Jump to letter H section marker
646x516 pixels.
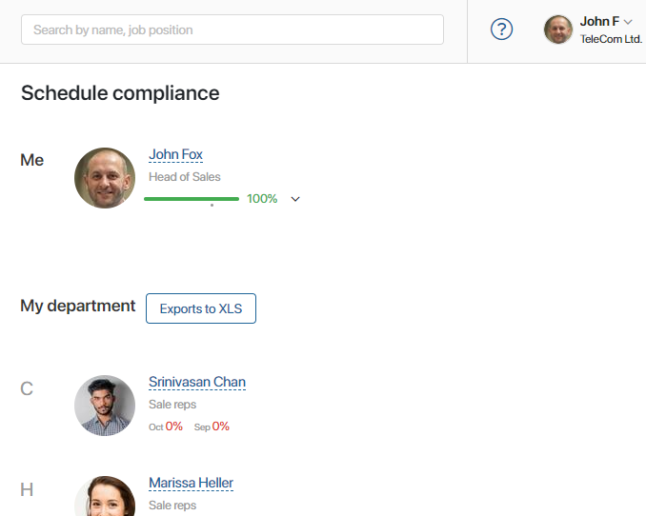27,489
